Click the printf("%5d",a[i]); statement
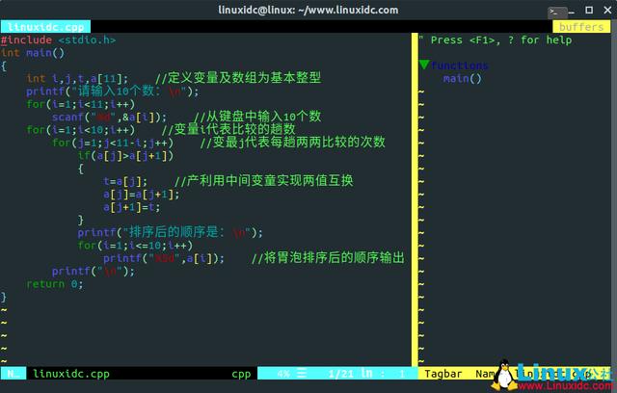 coord(164,258)
